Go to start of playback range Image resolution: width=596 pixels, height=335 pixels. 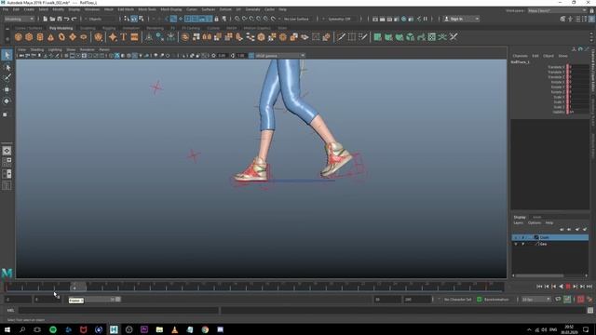coord(539,287)
